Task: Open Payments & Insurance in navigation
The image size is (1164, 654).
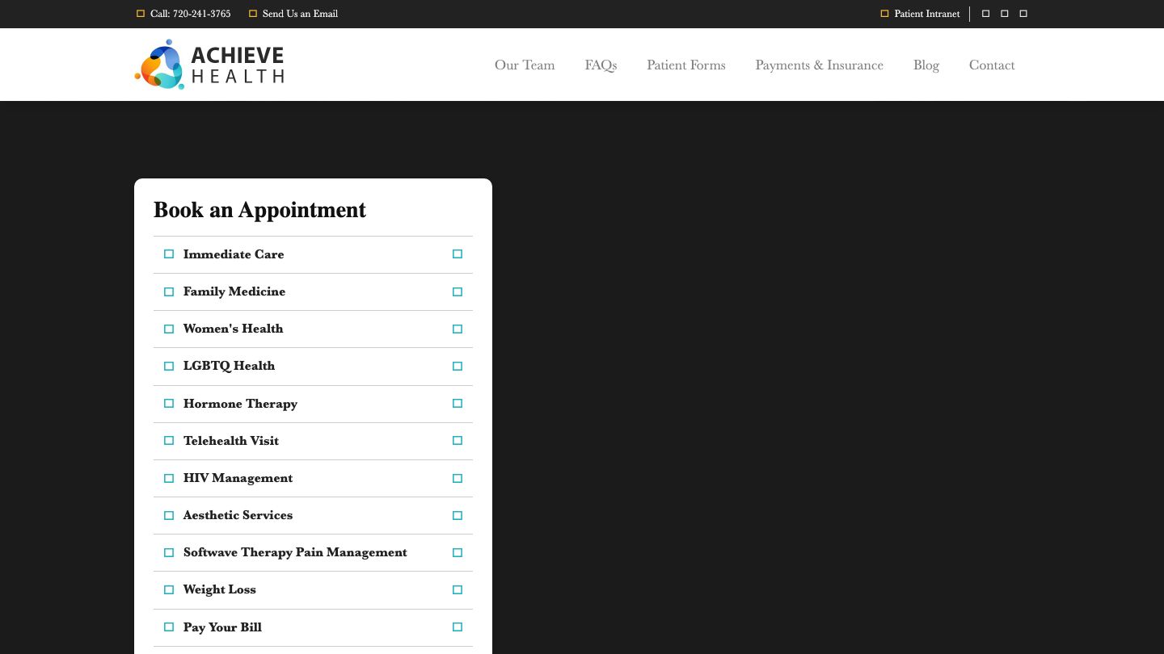Action: pos(819,65)
